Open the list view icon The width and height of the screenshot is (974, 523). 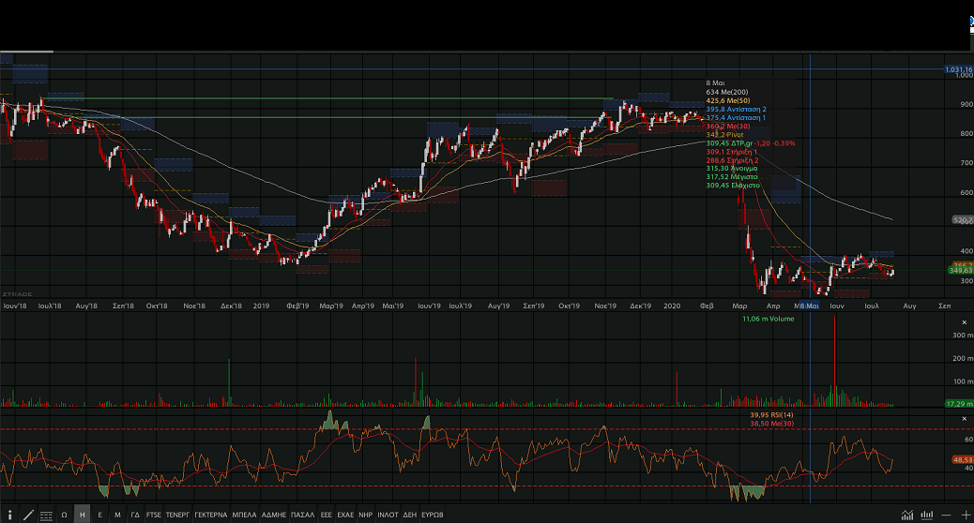point(44,515)
